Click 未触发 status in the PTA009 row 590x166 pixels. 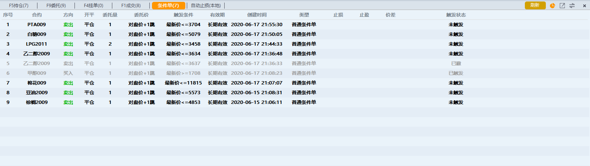tap(456, 25)
